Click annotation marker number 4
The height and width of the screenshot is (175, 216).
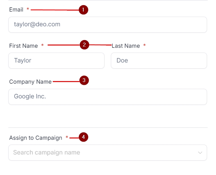(83, 137)
